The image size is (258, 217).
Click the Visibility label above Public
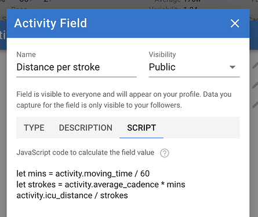coord(162,54)
